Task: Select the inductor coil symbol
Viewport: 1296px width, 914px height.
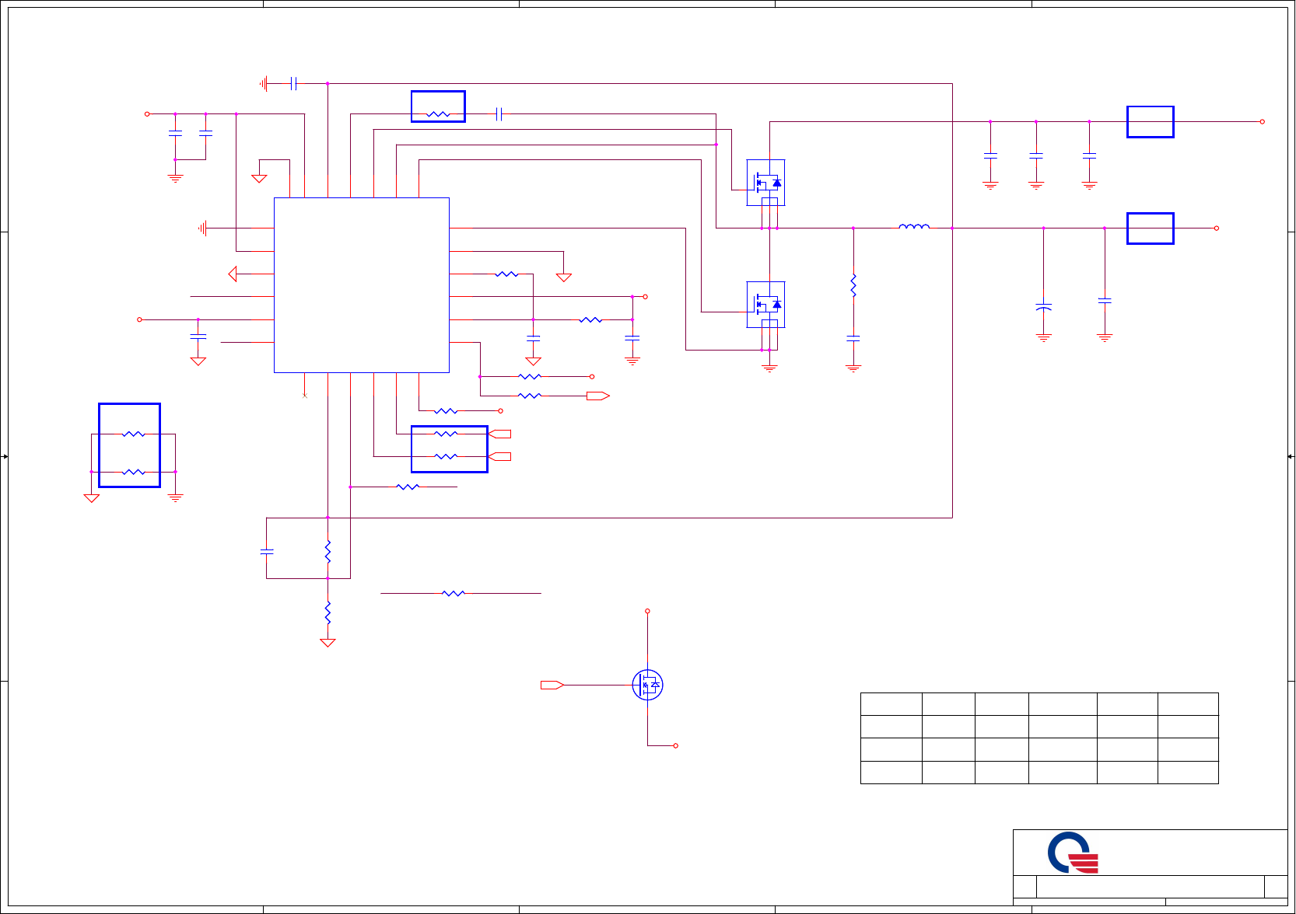Action: 914,227
